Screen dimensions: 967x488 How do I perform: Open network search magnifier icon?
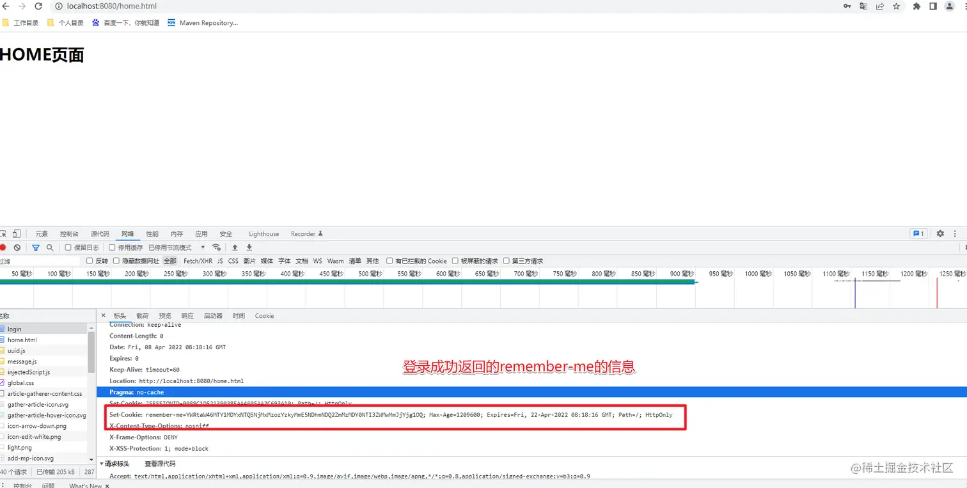[x=50, y=248]
